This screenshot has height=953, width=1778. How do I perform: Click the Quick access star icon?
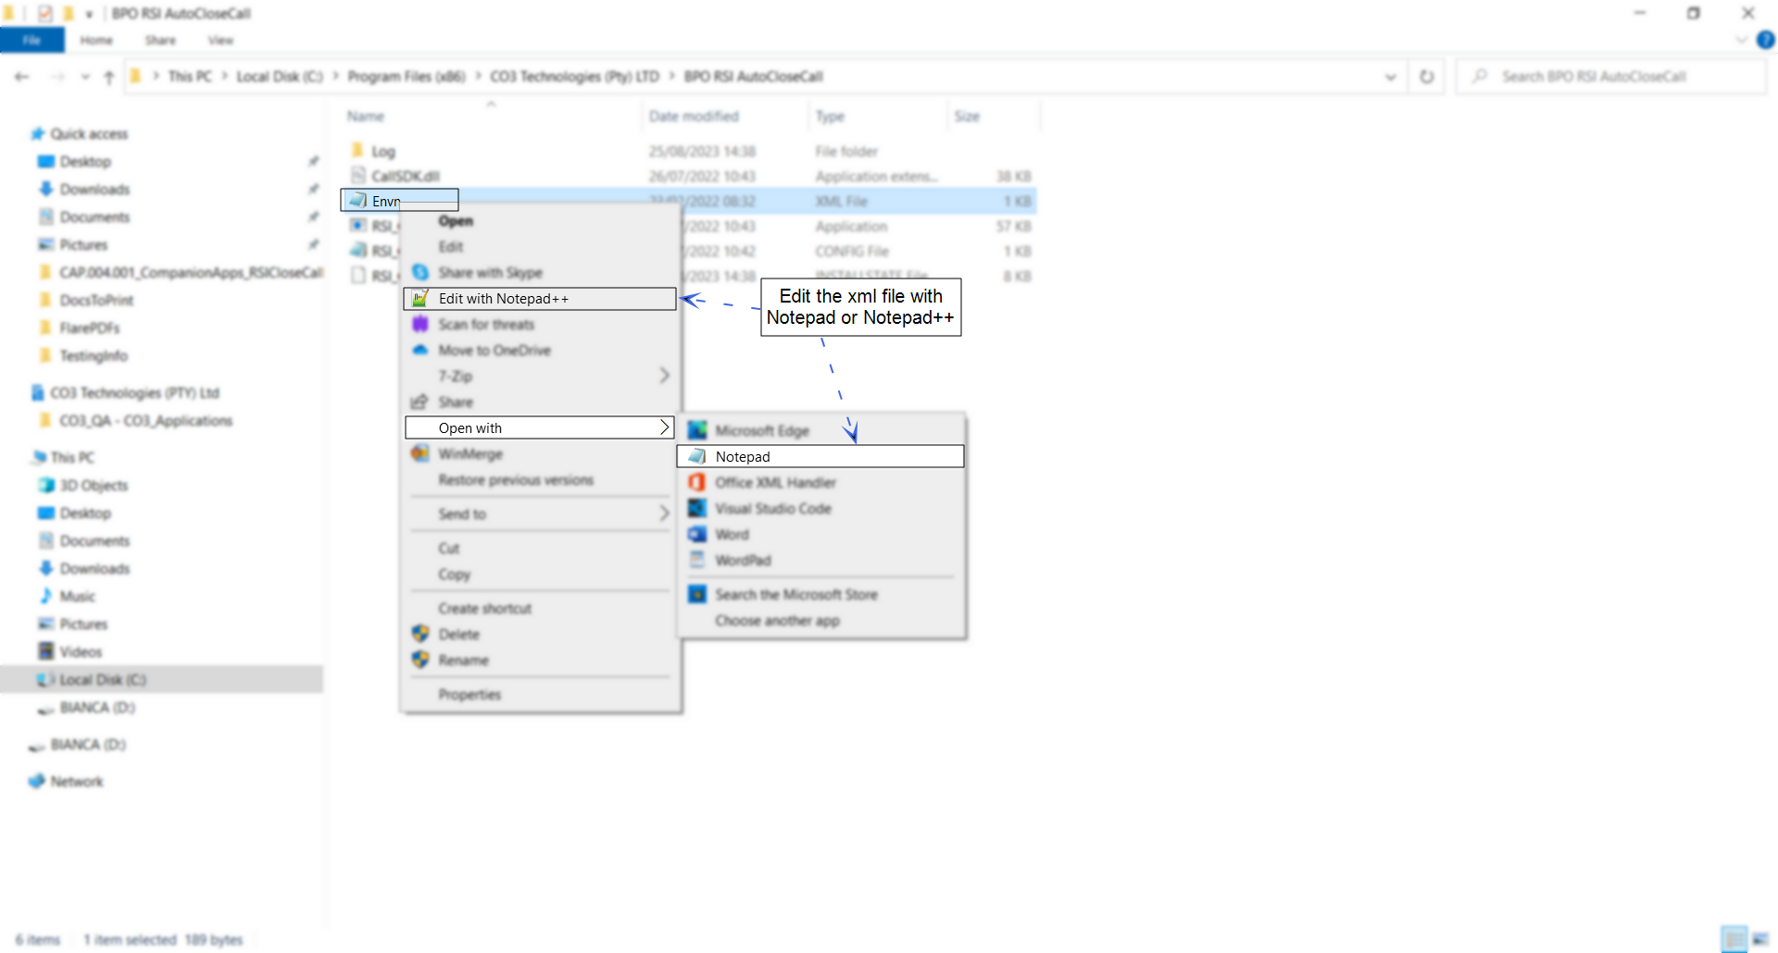(x=37, y=133)
